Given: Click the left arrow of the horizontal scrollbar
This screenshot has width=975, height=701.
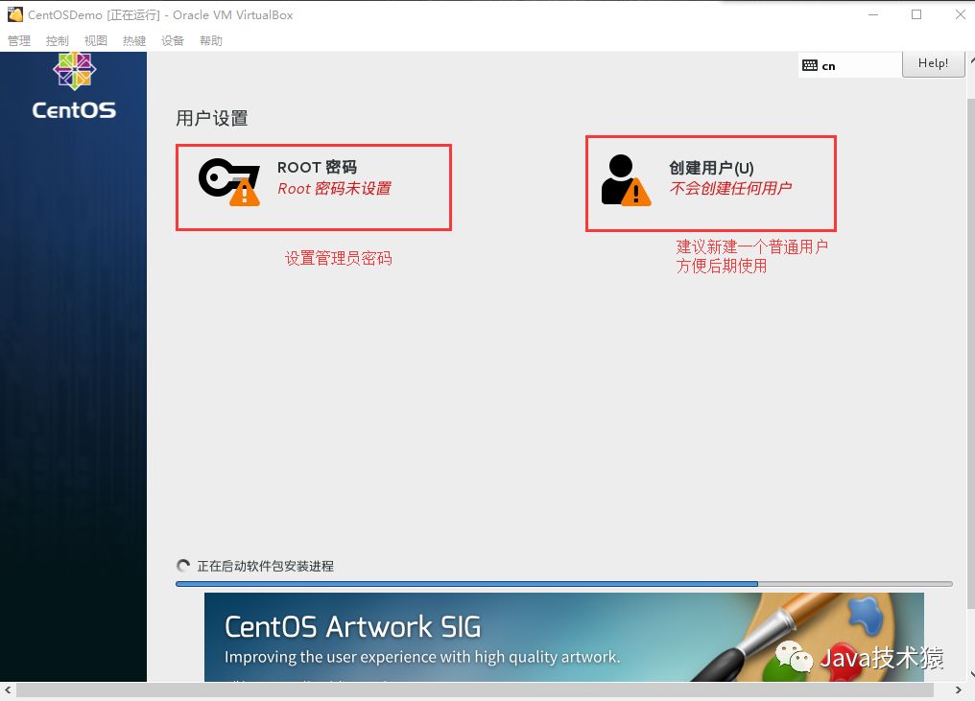Looking at the screenshot, I should [8, 690].
